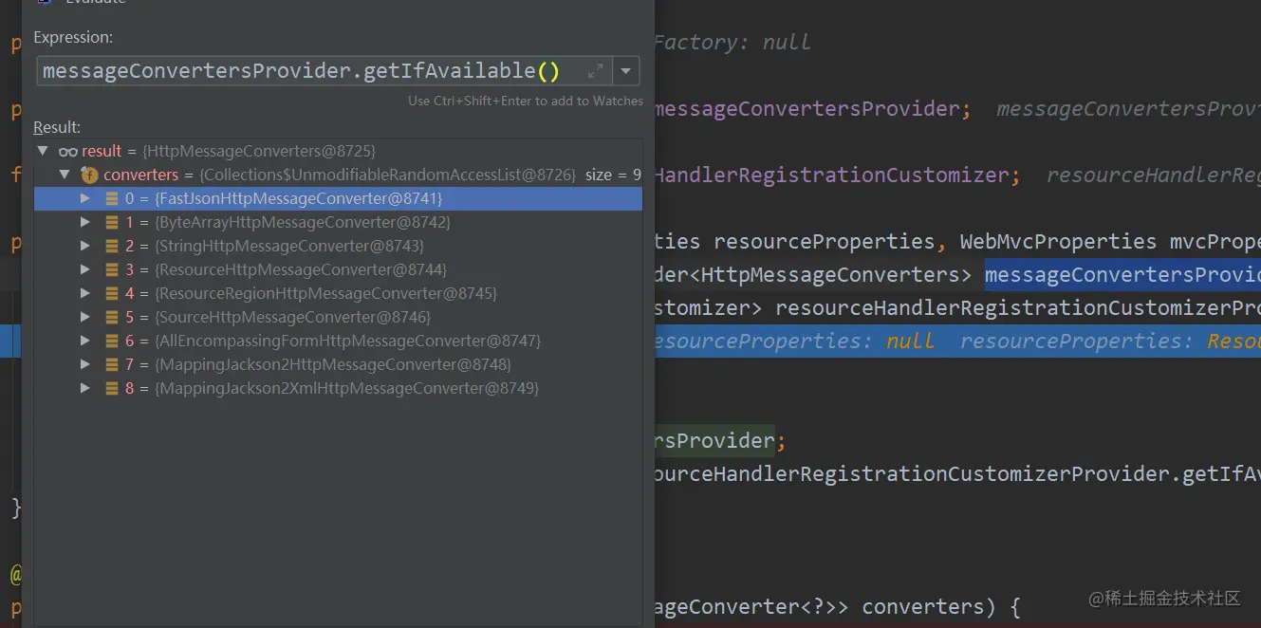Image resolution: width=1261 pixels, height=628 pixels.
Task: Expand element 4 ResourceRegionHttpMessageConverter
Action: click(x=85, y=293)
